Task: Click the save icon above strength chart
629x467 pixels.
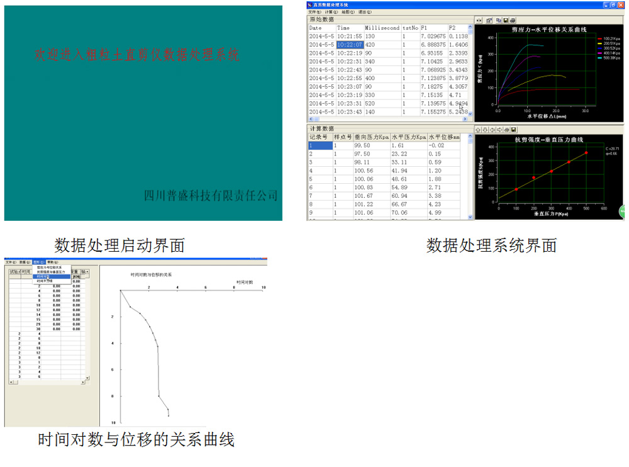Action: coord(514,130)
